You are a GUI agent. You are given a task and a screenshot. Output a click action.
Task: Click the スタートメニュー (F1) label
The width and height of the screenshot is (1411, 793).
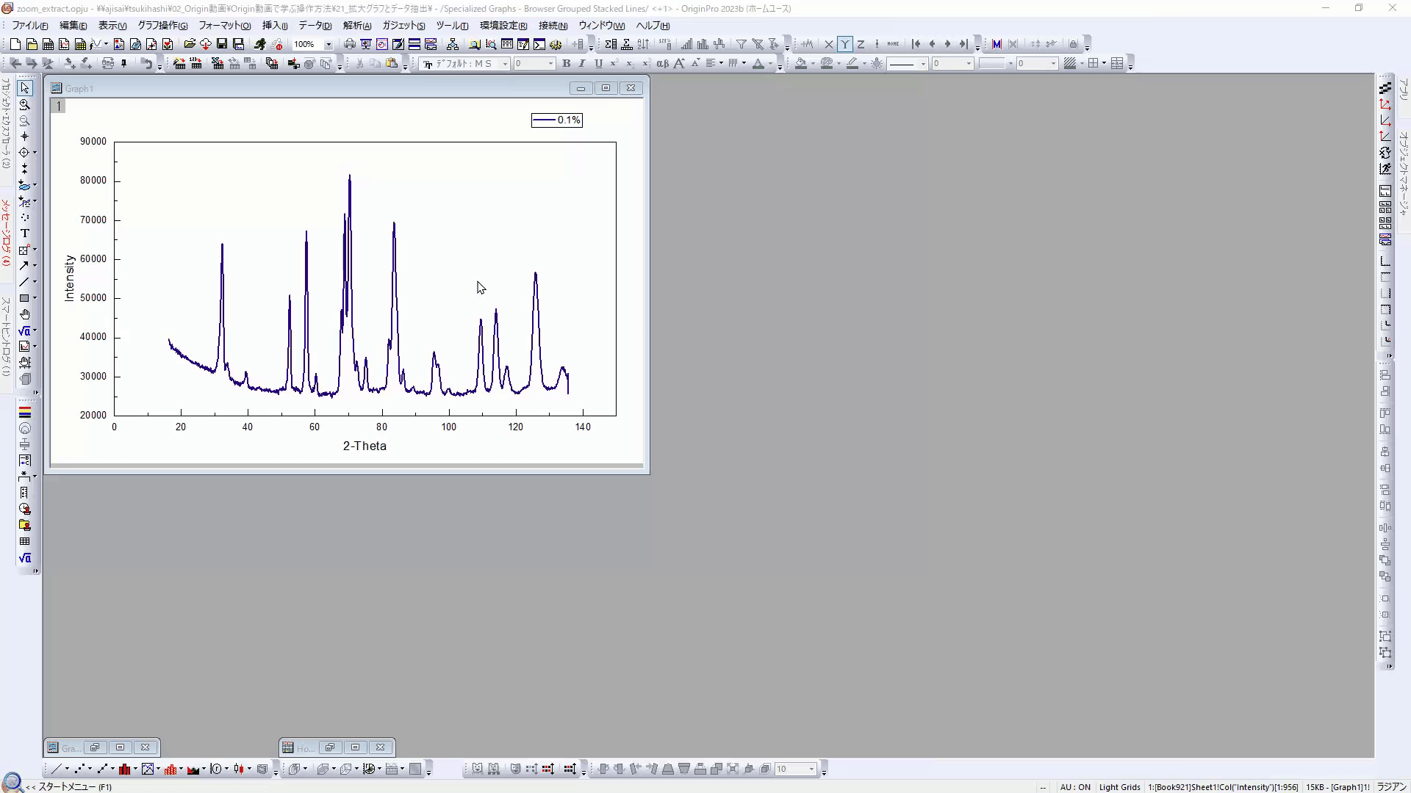tap(75, 786)
